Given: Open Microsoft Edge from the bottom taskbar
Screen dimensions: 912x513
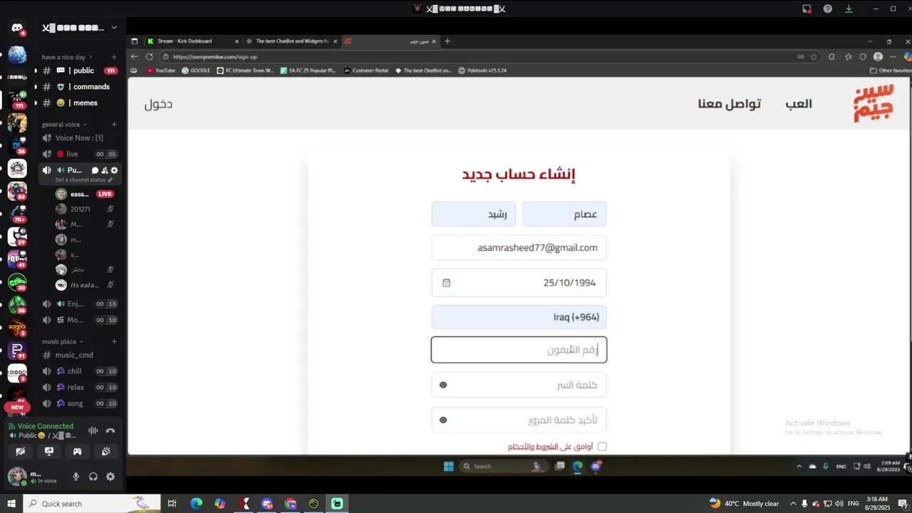Looking at the screenshot, I should (196, 504).
